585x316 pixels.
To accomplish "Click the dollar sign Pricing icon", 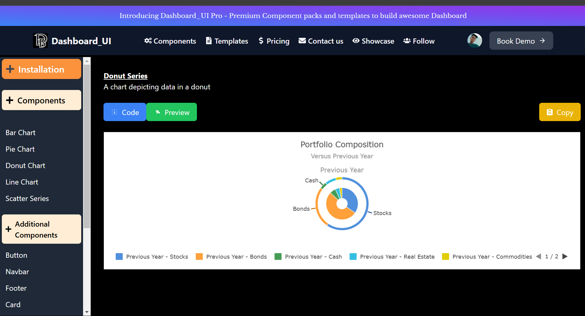I will 261,41.
